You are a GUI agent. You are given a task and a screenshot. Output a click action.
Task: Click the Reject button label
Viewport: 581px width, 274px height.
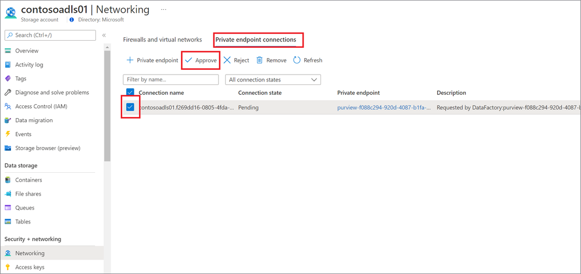241,60
